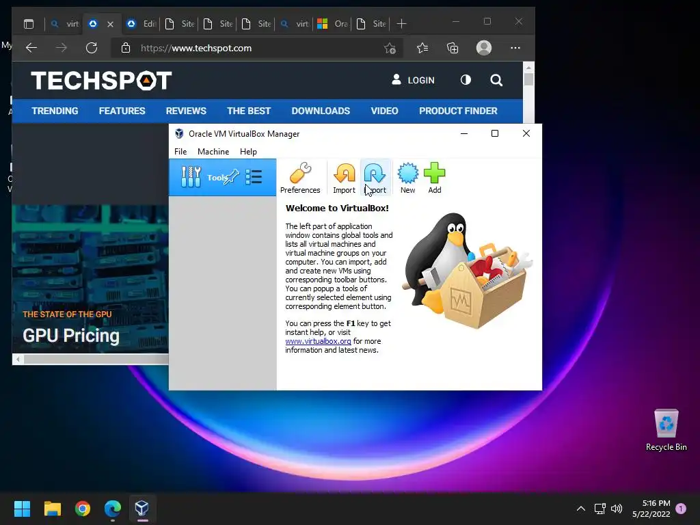700x525 pixels.
Task: Click the green Add machine icon
Action: pyautogui.click(x=434, y=178)
